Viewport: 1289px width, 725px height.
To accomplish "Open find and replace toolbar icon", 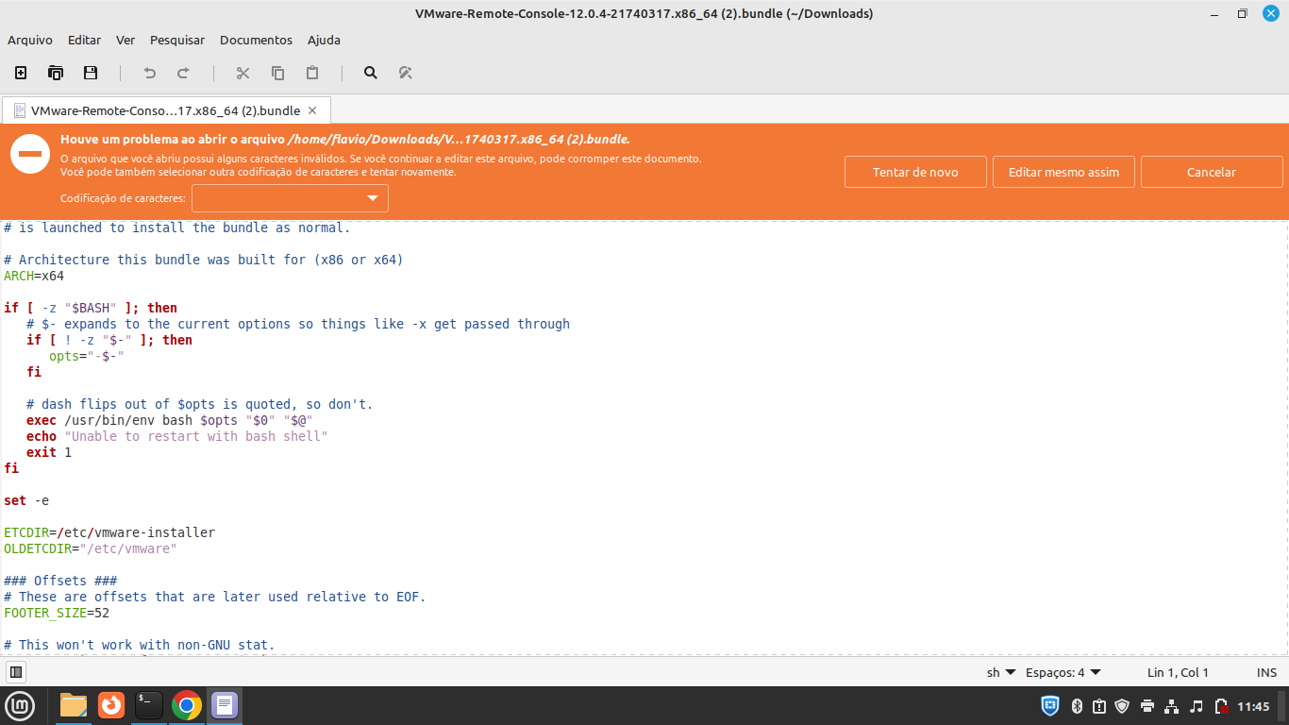I will [x=406, y=73].
